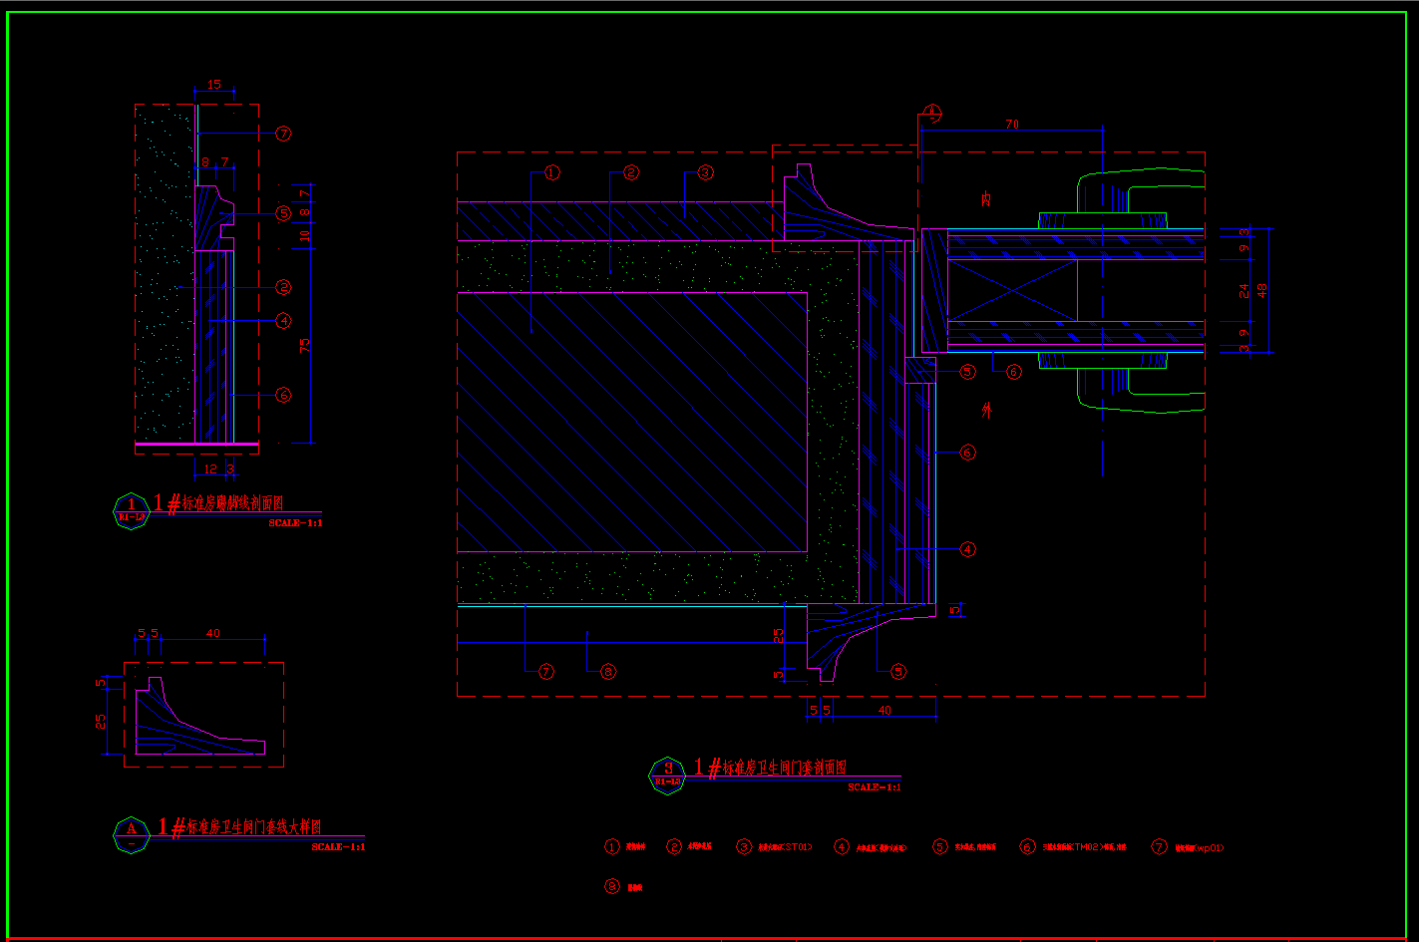This screenshot has height=942, width=1419.
Task: Select legend bubble number 8
Action: (x=611, y=886)
